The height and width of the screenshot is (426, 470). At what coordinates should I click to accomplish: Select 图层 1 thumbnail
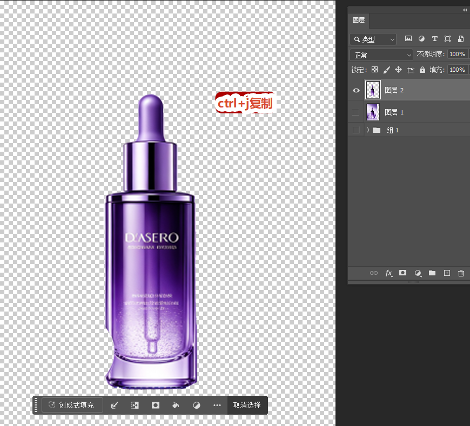373,112
